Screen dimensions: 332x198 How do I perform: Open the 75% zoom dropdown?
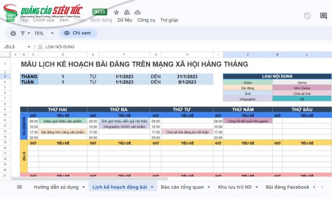click(44, 33)
